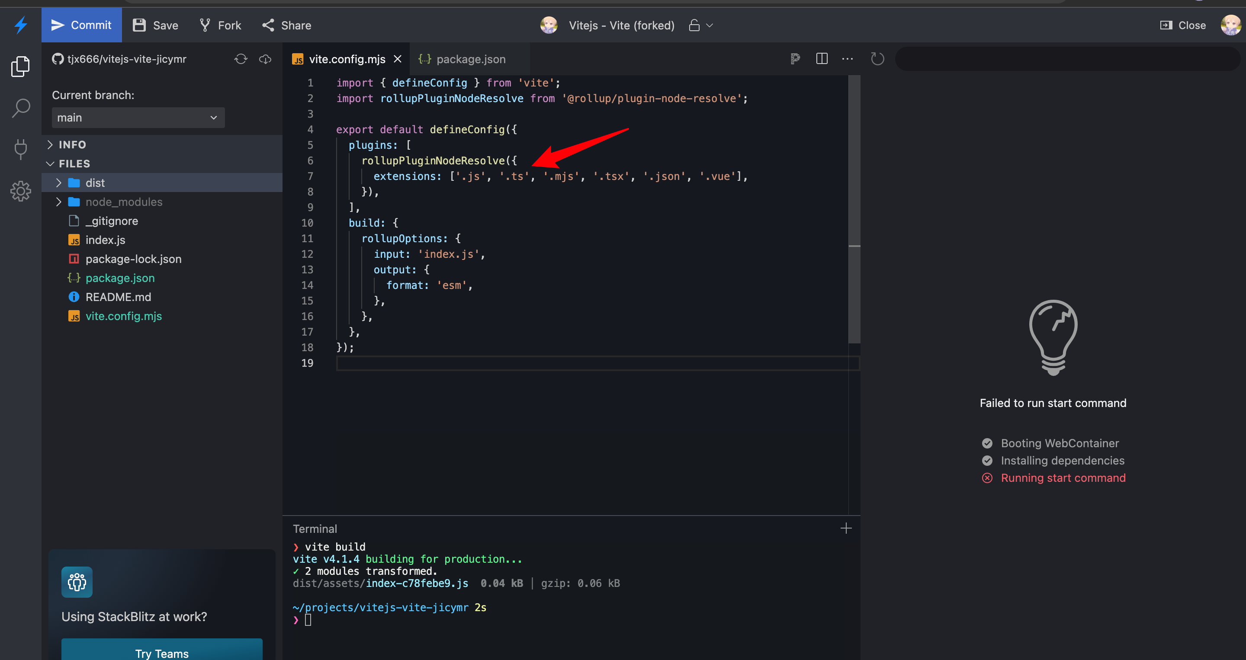Click project owner avatar beside title

coord(549,25)
